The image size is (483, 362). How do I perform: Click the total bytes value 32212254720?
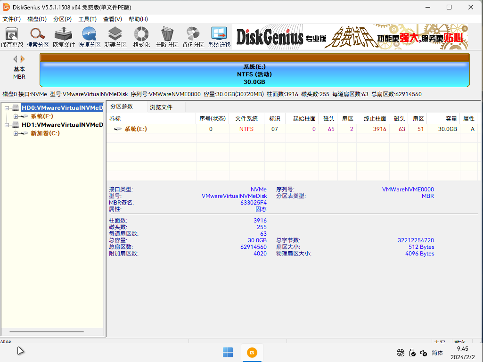(x=416, y=240)
